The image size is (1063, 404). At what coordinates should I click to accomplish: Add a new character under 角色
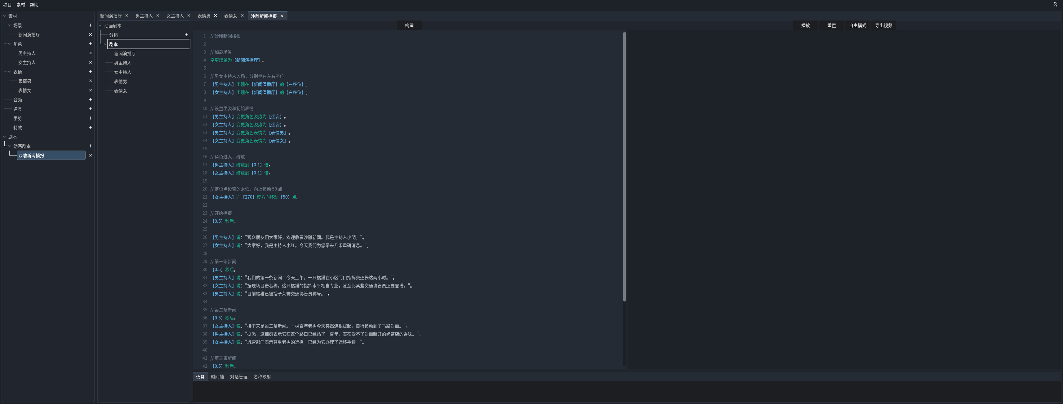(x=90, y=44)
